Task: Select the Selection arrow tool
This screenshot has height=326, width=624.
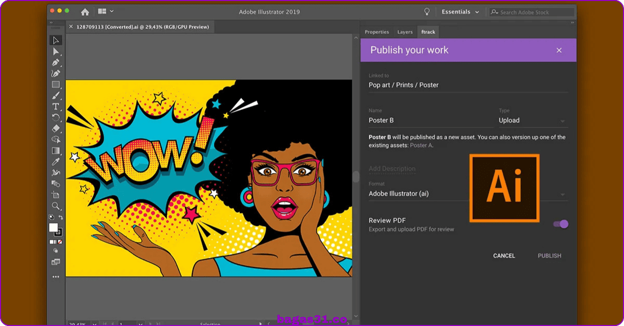Action: click(56, 40)
